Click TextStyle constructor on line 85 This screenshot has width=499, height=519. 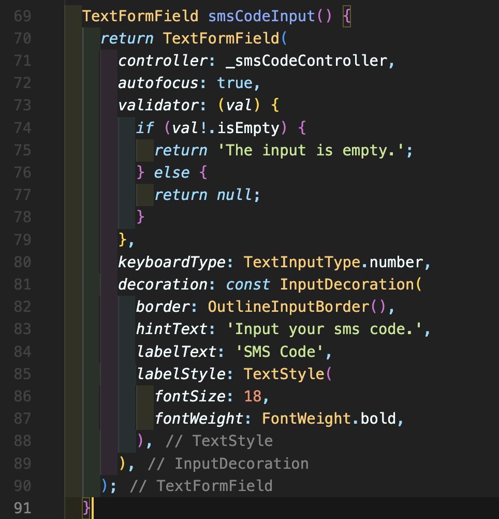tap(284, 374)
